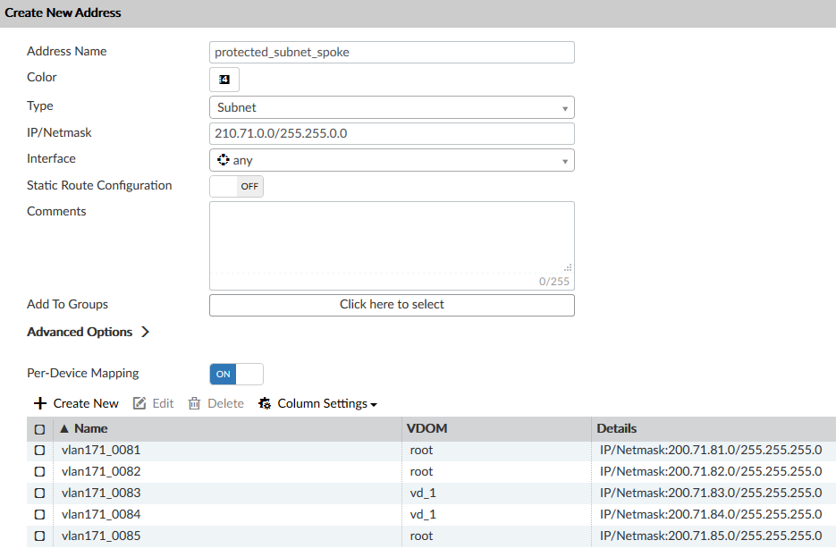This screenshot has width=836, height=557.
Task: Select the vlan171_0084 name cell
Action: point(101,514)
